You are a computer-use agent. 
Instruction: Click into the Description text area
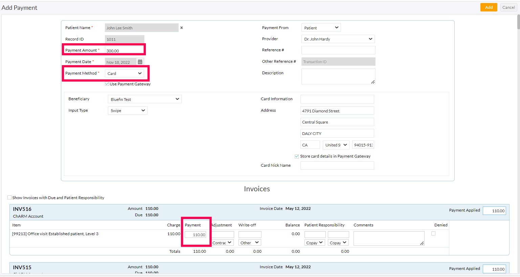pos(338,76)
